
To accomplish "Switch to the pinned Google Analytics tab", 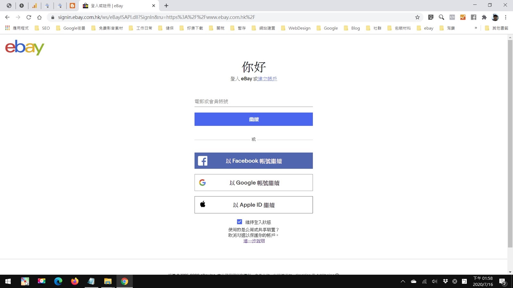I will click(x=34, y=5).
